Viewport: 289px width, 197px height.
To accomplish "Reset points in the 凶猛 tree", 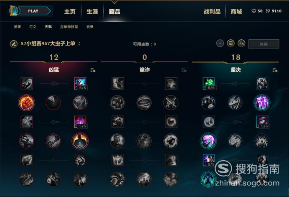I will tap(93, 70).
